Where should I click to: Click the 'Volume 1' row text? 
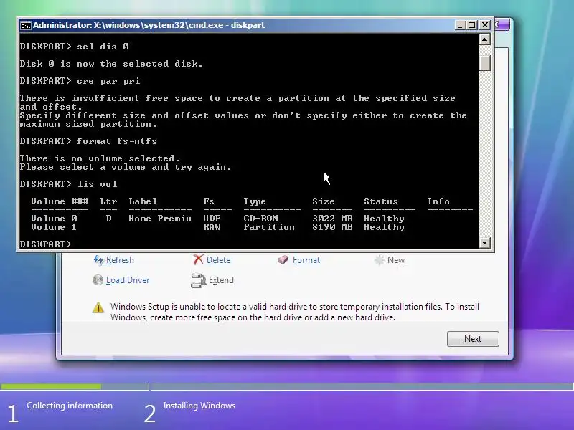[54, 227]
